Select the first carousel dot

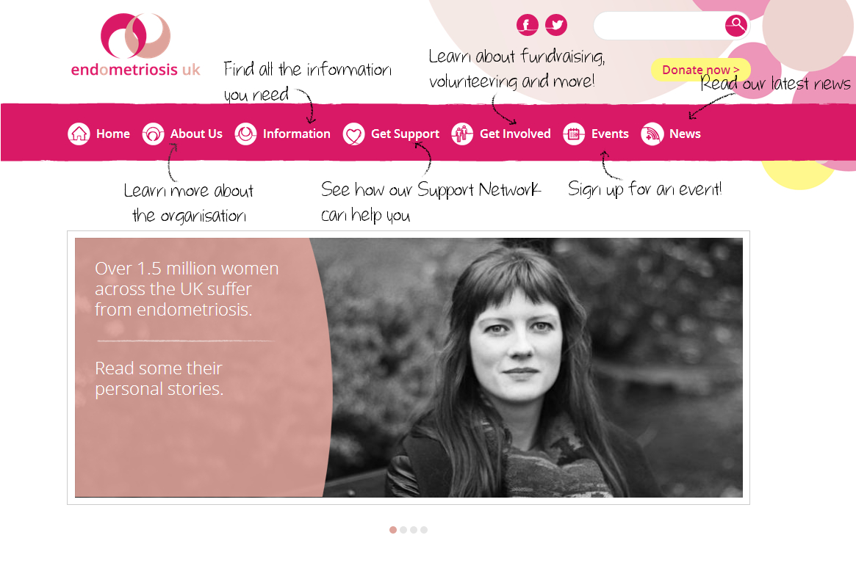point(392,530)
